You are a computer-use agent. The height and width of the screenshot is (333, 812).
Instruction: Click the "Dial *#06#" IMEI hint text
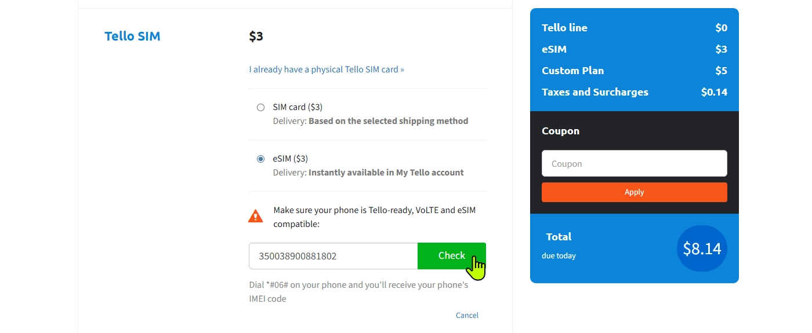(x=358, y=292)
